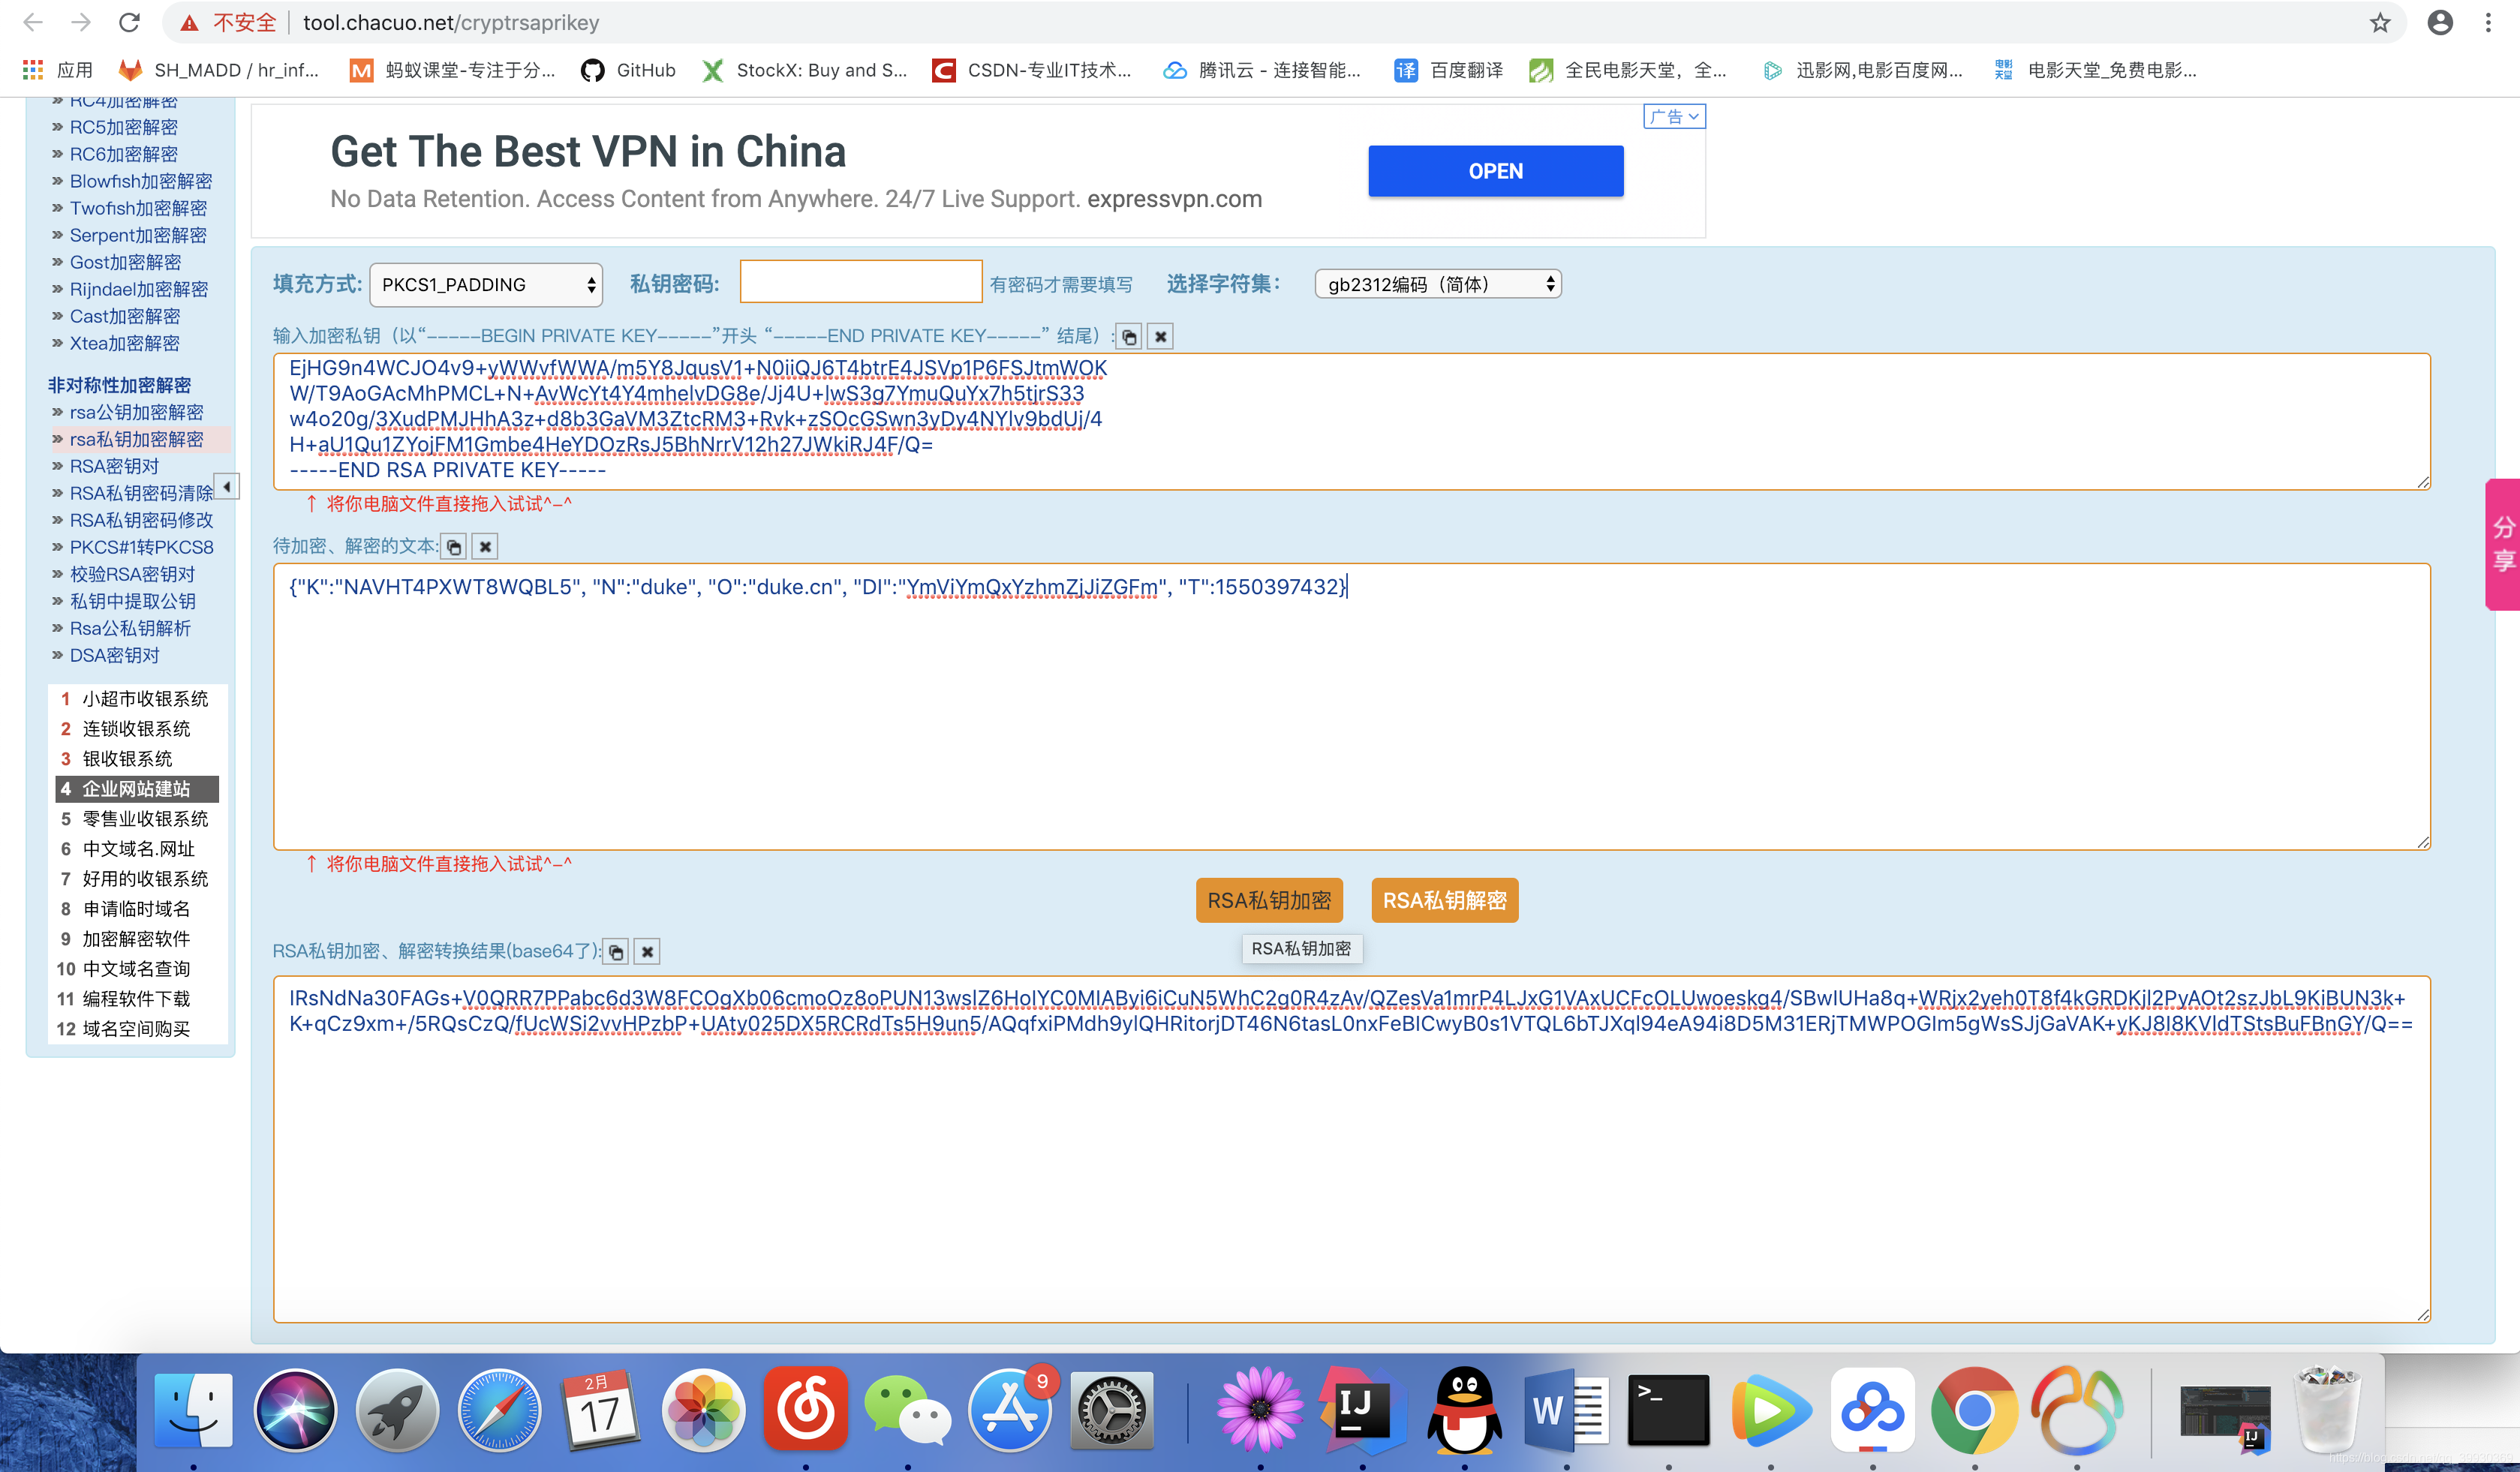Screen dimensions: 2520x1472
Task: Open StockX bookmark
Action: click(805, 70)
